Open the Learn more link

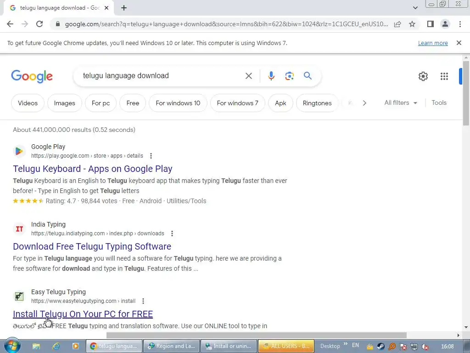tap(433, 43)
